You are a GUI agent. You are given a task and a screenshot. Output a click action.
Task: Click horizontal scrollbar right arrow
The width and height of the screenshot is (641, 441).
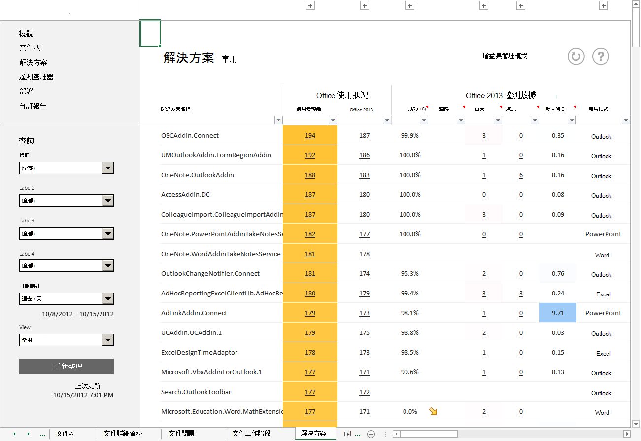[627, 434]
